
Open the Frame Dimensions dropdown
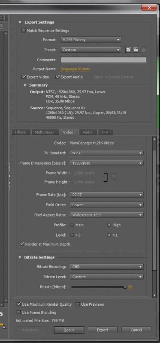pyautogui.click(x=106, y=163)
